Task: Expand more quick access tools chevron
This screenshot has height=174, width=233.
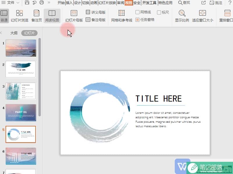Action: [49, 3]
